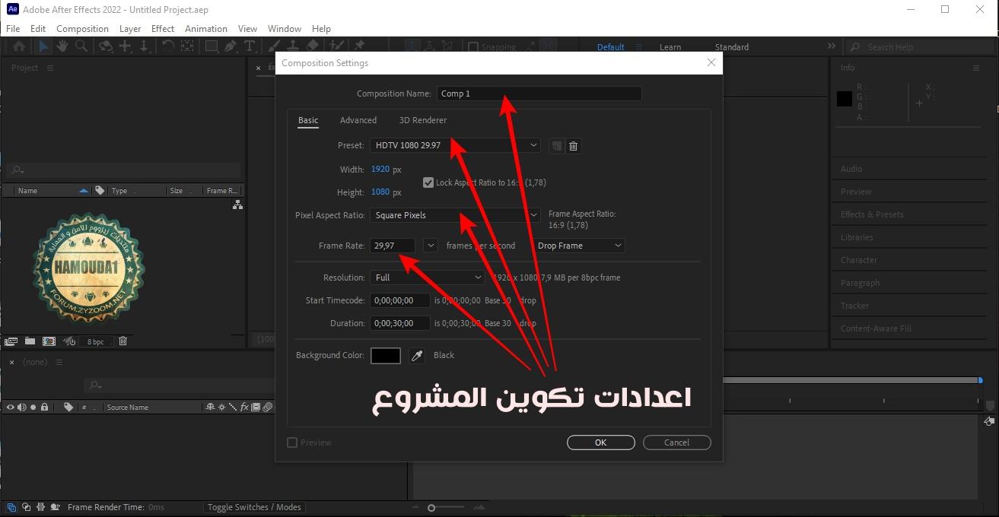The image size is (999, 517).
Task: Click the shy switch column header
Action: click(210, 408)
